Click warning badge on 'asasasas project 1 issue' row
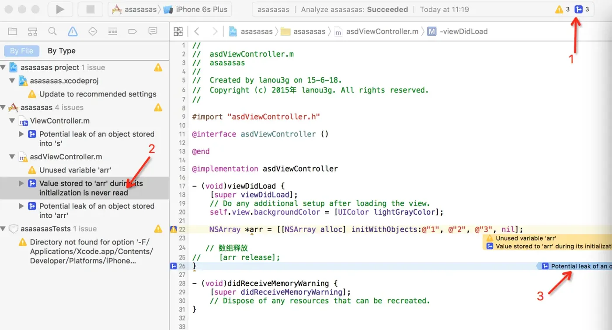Image resolution: width=612 pixels, height=330 pixels. pyautogui.click(x=158, y=68)
